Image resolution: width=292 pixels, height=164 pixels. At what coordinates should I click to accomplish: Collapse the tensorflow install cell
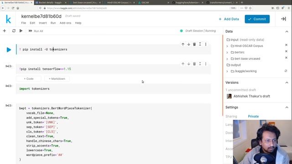coord(200,64)
